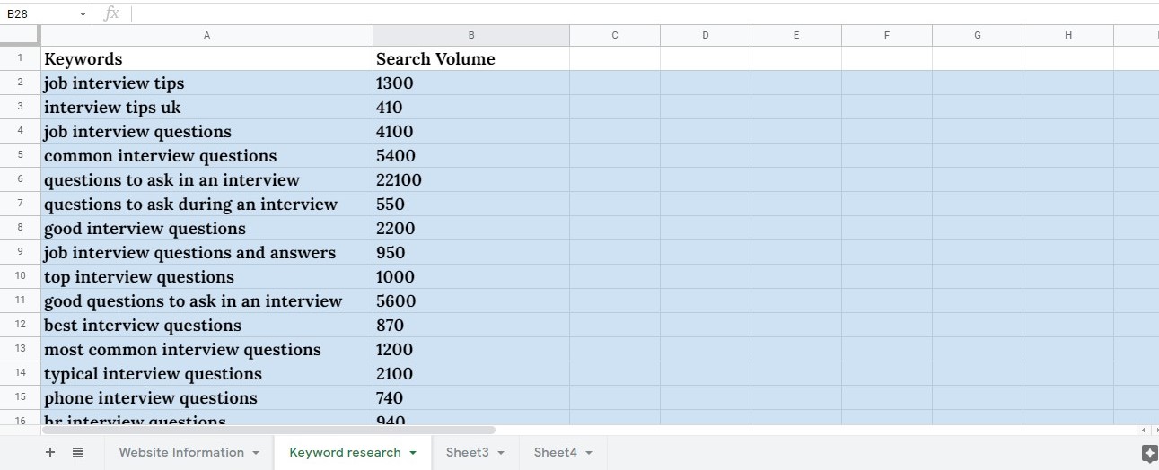
Task: Switch to the Website Information sheet tab
Action: point(181,452)
